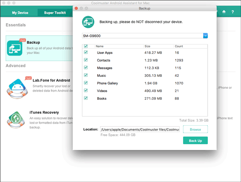241x182 pixels.
Task: Select the Phone Gallery row name
Action: tap(107, 83)
